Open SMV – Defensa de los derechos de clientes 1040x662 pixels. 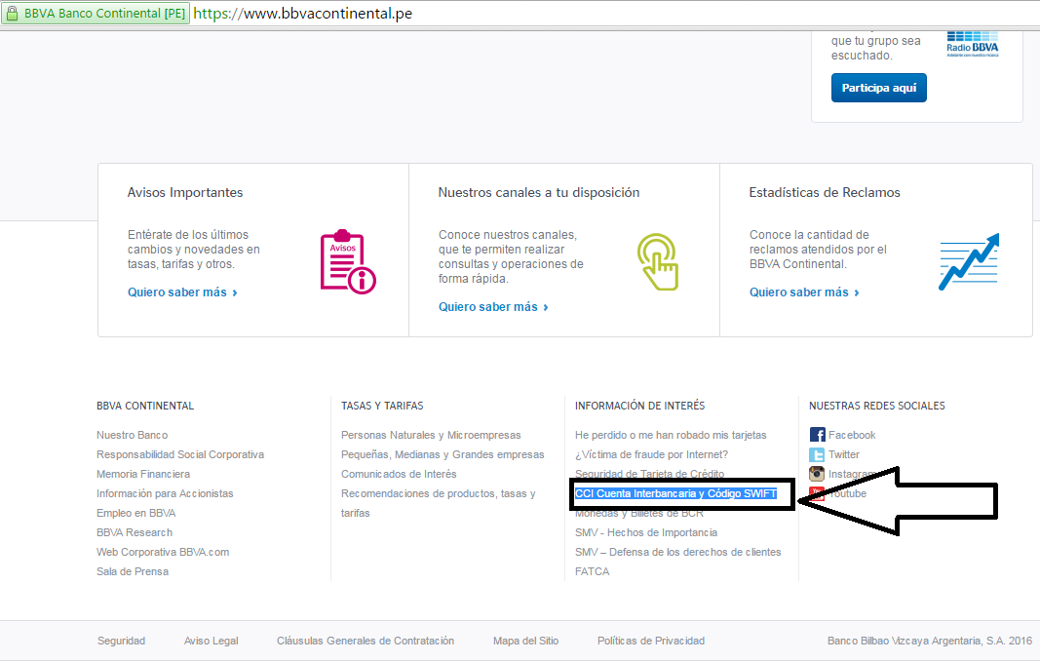677,552
